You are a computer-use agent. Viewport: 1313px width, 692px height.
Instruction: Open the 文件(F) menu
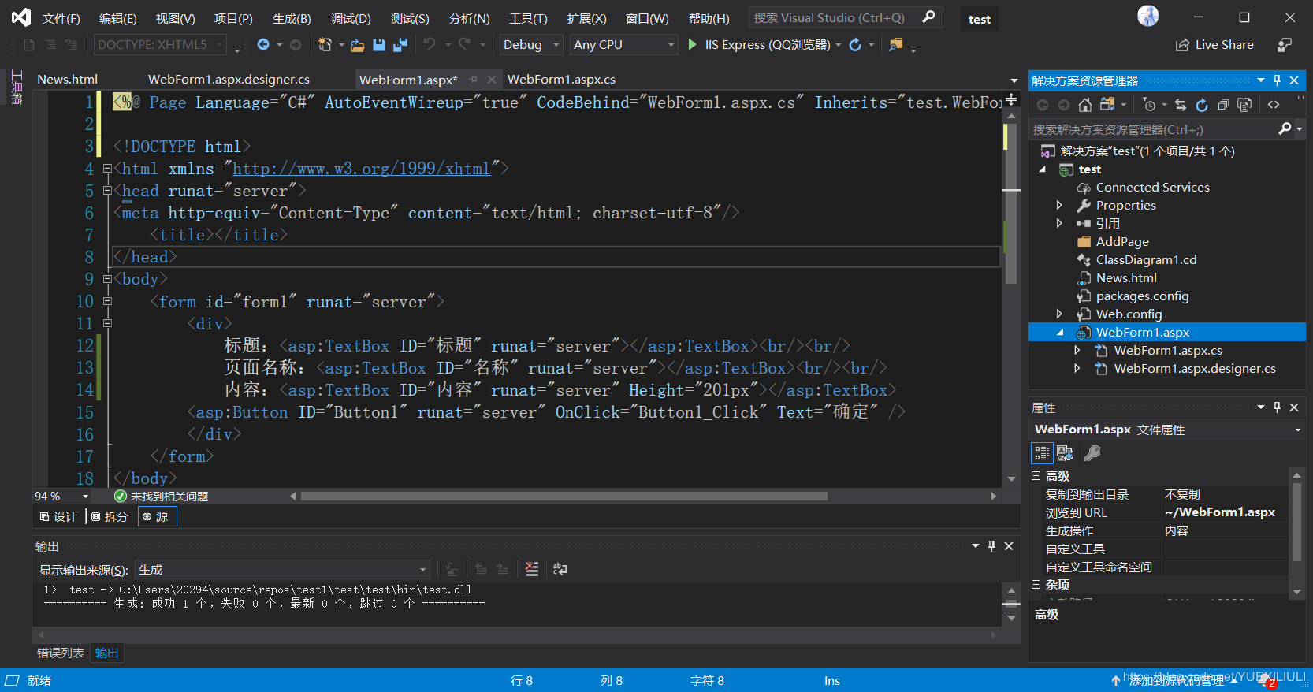click(x=61, y=18)
